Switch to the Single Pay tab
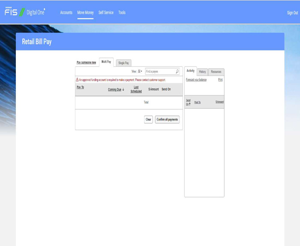 tap(123, 63)
